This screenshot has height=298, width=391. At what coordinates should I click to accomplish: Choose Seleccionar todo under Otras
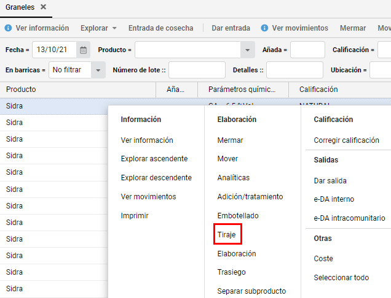click(341, 278)
